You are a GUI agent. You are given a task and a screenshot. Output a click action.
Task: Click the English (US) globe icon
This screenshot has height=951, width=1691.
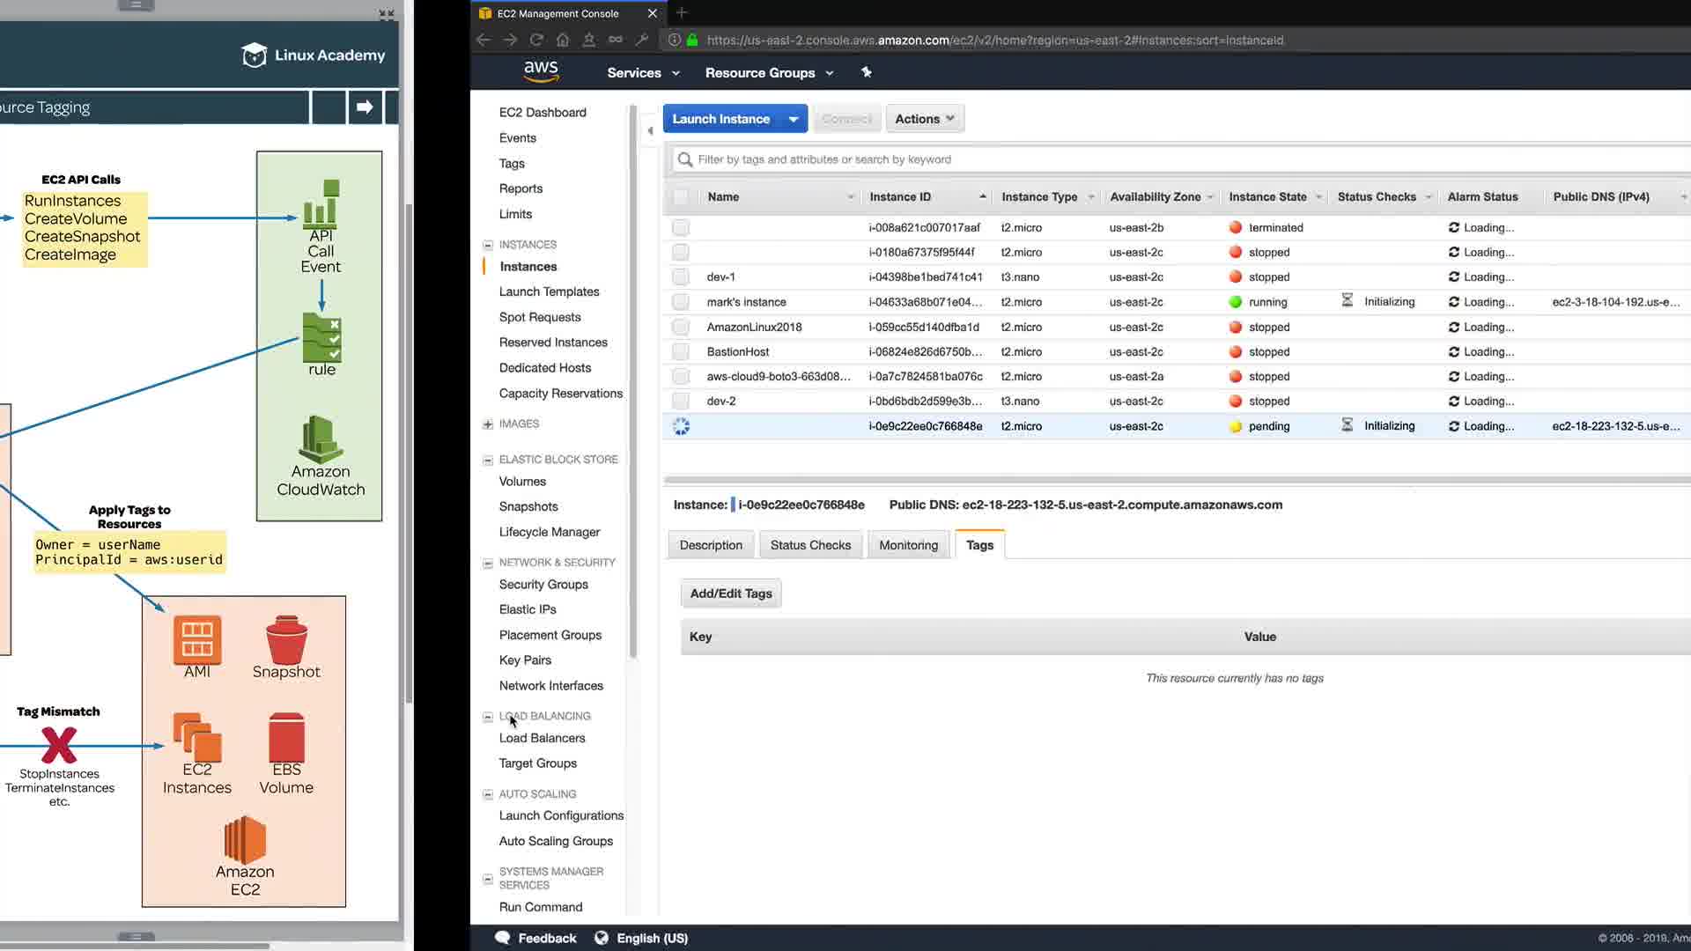(602, 938)
